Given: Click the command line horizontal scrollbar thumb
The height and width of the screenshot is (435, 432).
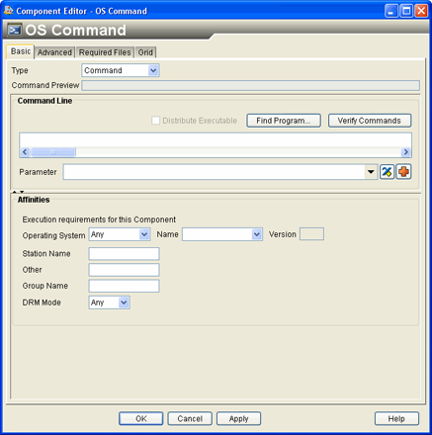Looking at the screenshot, I should point(53,152).
